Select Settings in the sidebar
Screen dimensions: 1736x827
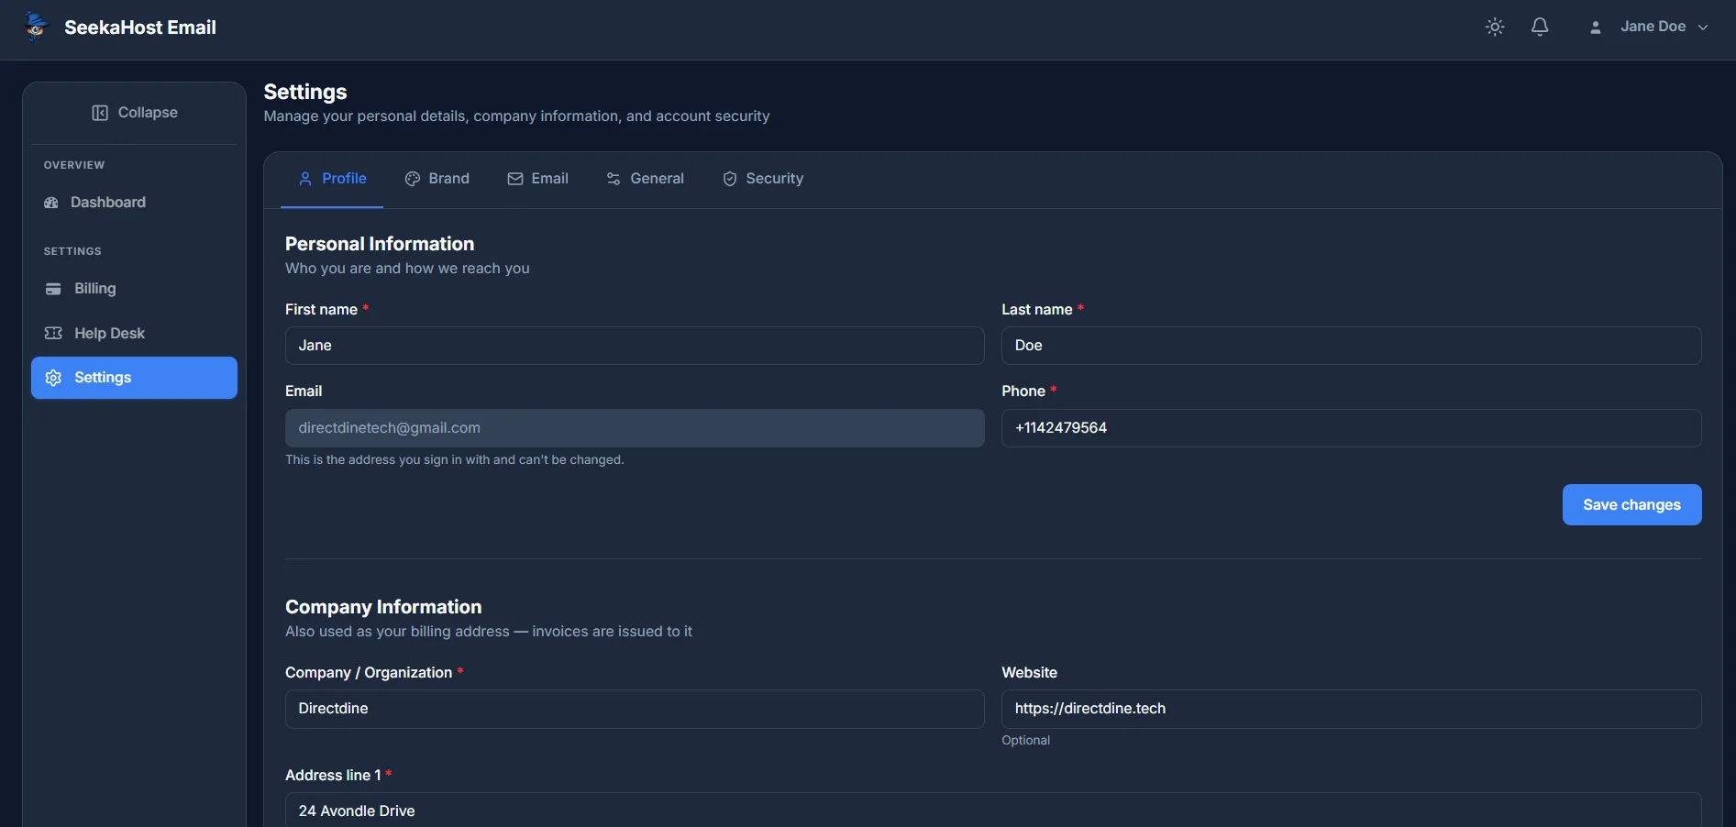point(134,378)
